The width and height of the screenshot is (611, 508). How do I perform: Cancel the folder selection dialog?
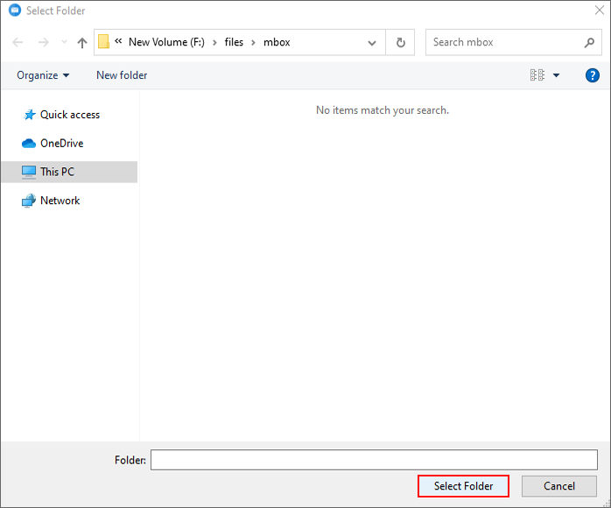pyautogui.click(x=559, y=486)
